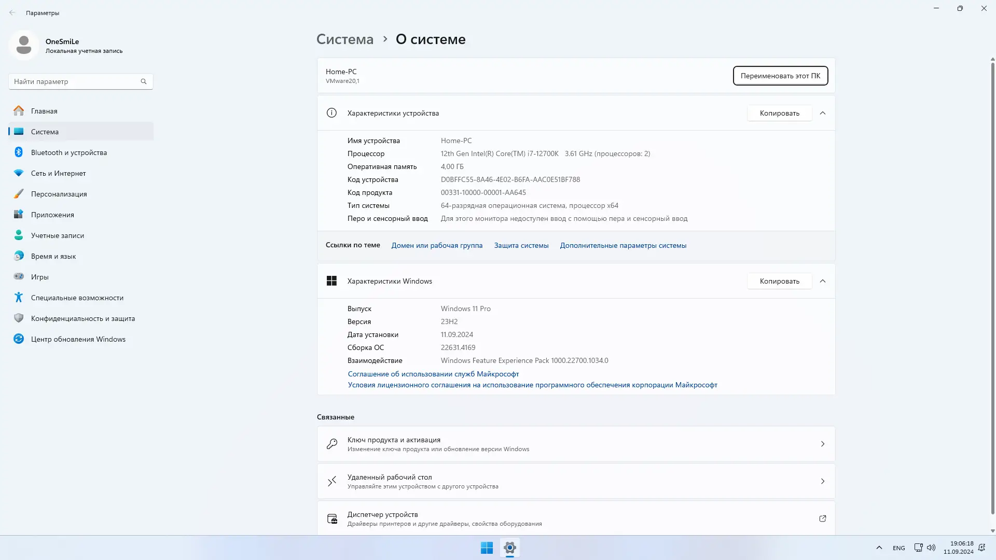The height and width of the screenshot is (560, 996).
Task: Click the Игры gamepad icon
Action: coord(19,276)
